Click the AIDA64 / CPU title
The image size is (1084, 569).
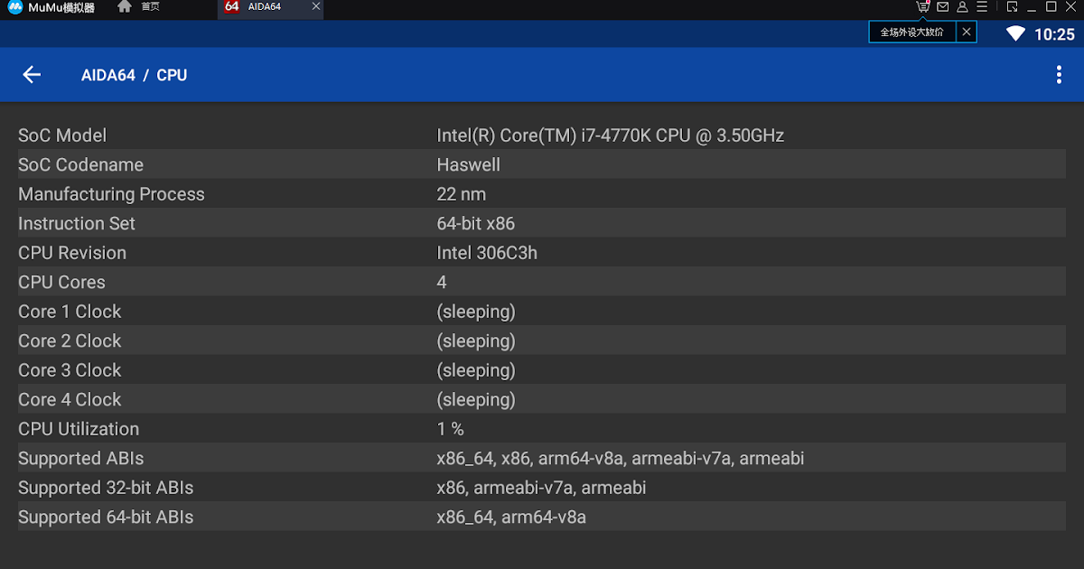[x=134, y=75]
